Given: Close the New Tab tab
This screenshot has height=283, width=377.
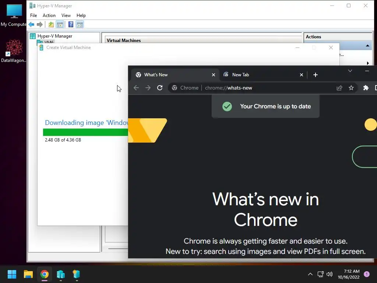Looking at the screenshot, I should (301, 75).
